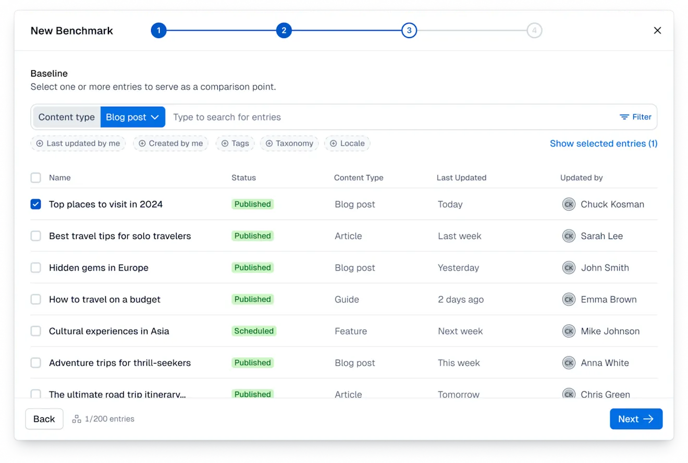This screenshot has width=688, height=463.
Task: Click the hierarchy icon beside 1/200 entries
Action: pyautogui.click(x=76, y=419)
